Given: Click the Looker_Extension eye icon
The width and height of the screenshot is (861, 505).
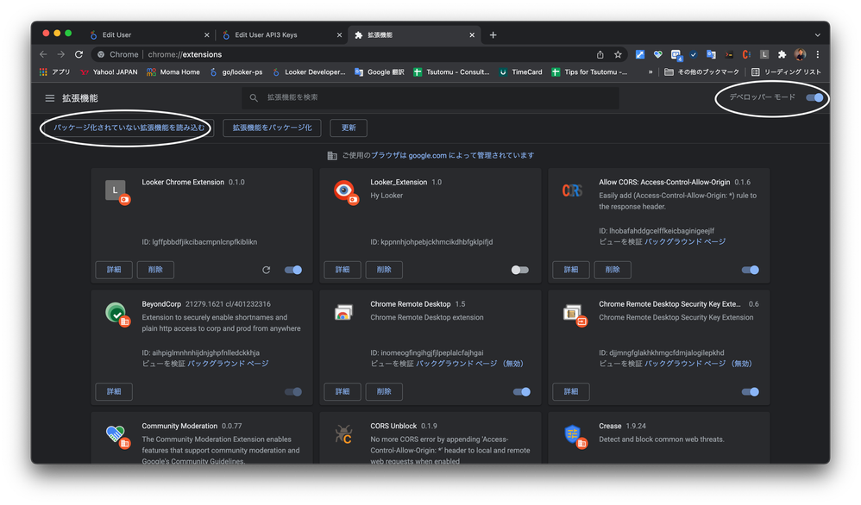Looking at the screenshot, I should (345, 191).
